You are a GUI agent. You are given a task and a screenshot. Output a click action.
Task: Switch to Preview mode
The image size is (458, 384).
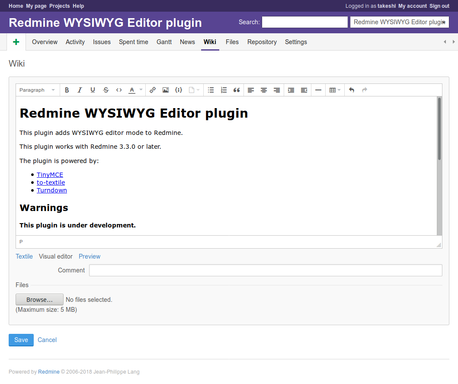click(x=90, y=256)
